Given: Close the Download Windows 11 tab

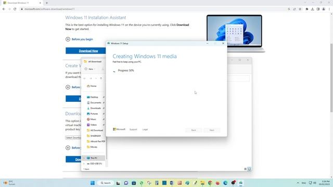Looking at the screenshot, I should (x=40, y=3).
